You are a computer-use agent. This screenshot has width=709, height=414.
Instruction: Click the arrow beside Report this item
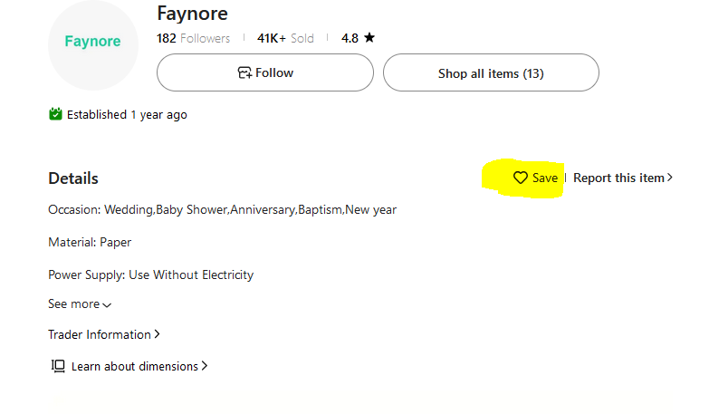point(670,178)
